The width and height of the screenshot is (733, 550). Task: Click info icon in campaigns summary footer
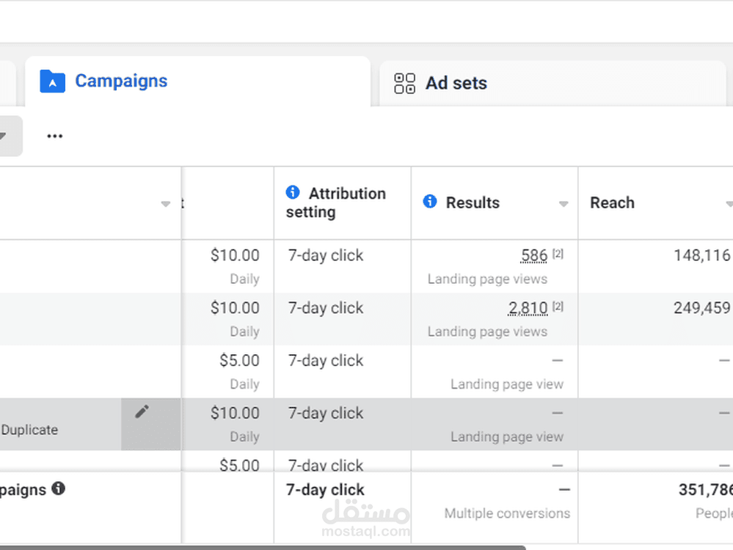tap(58, 488)
